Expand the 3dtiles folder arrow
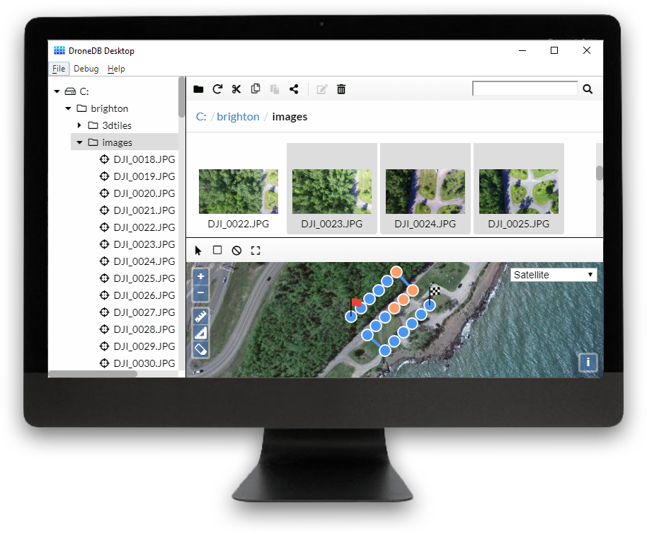This screenshot has width=647, height=534. coord(80,125)
